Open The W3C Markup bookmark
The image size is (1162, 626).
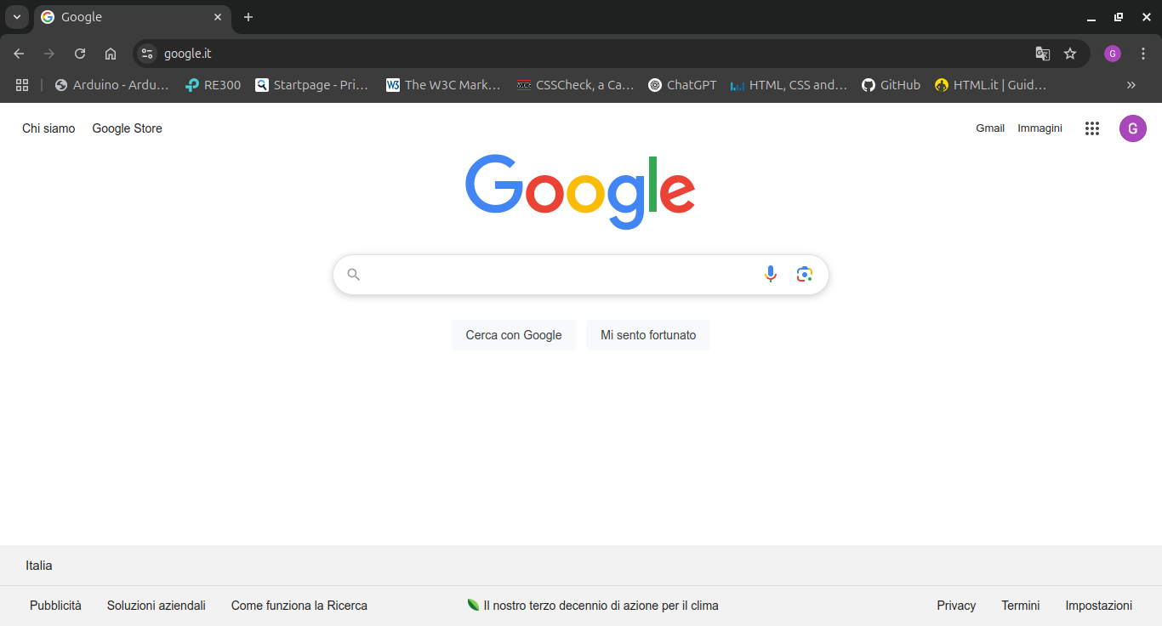point(443,85)
